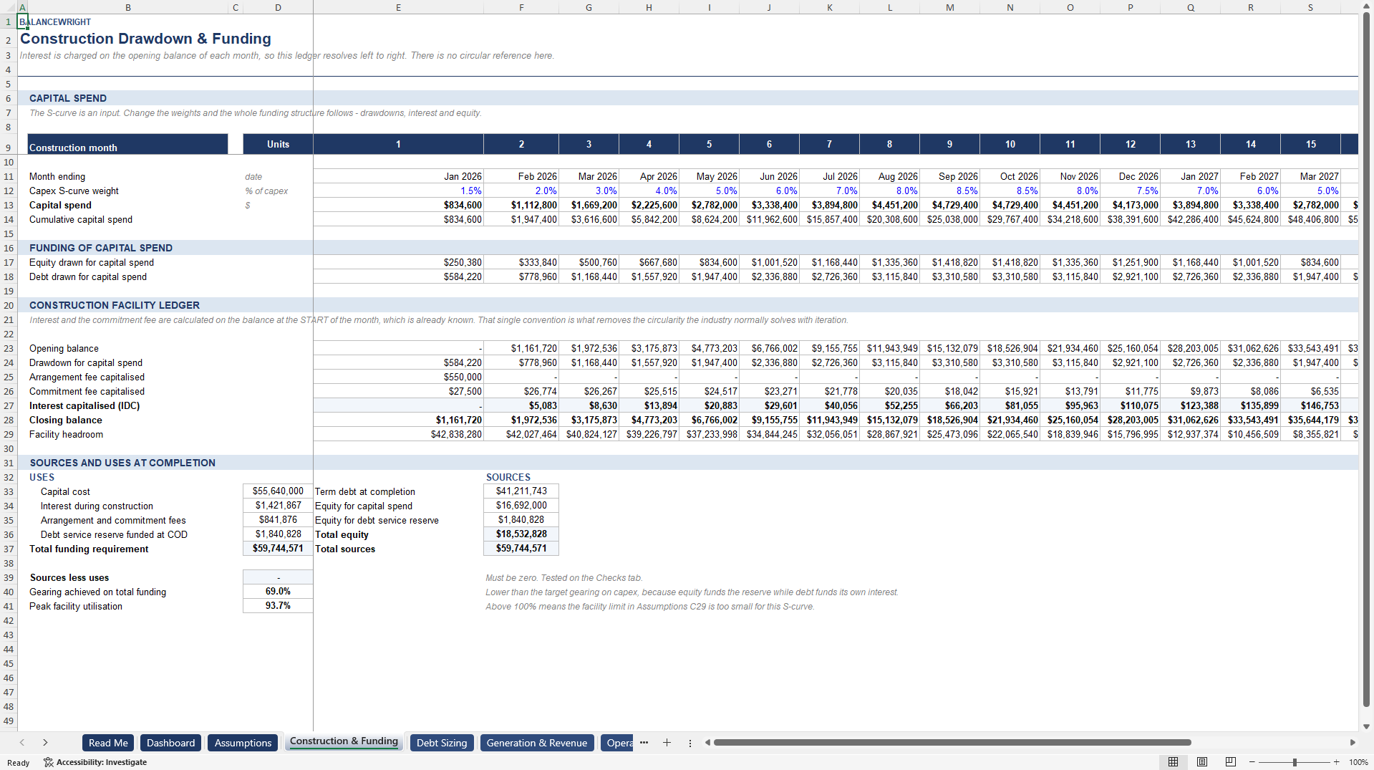Open sheet tab options vertical dots
This screenshot has width=1374, height=770.
click(x=690, y=743)
